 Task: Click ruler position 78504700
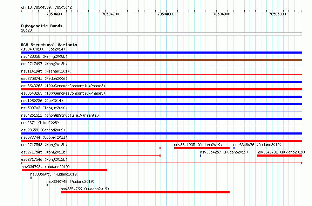110,14
